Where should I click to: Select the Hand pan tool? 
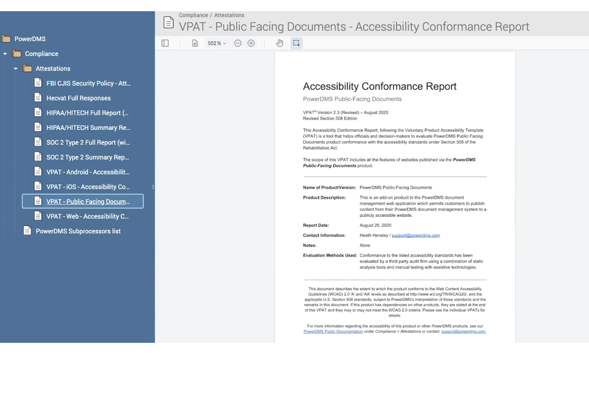tap(280, 43)
